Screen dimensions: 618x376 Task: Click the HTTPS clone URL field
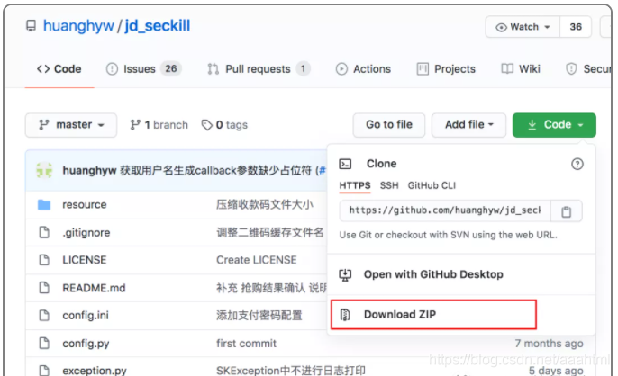(445, 210)
